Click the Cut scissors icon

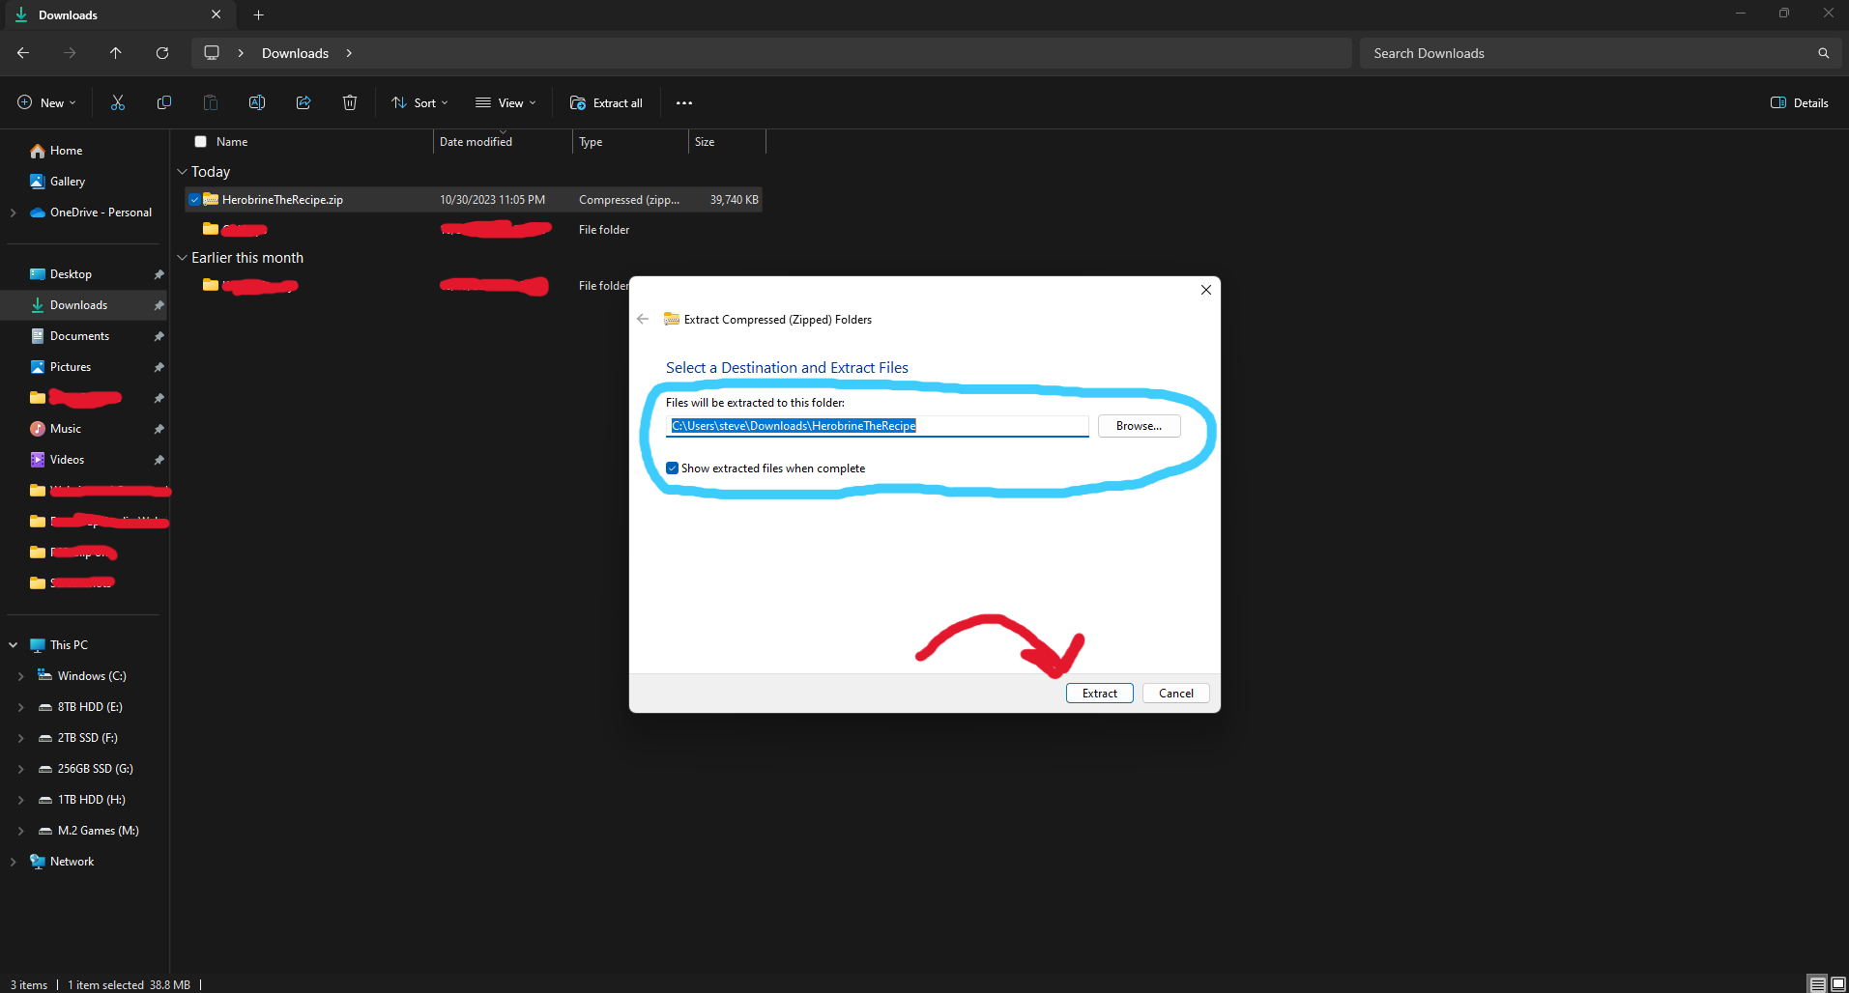[x=118, y=102]
